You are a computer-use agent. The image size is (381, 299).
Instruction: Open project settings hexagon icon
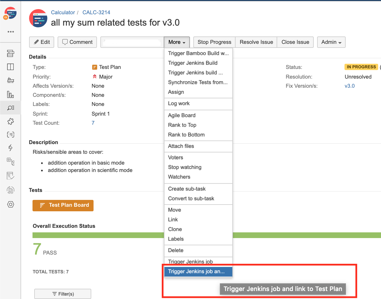[x=11, y=204]
